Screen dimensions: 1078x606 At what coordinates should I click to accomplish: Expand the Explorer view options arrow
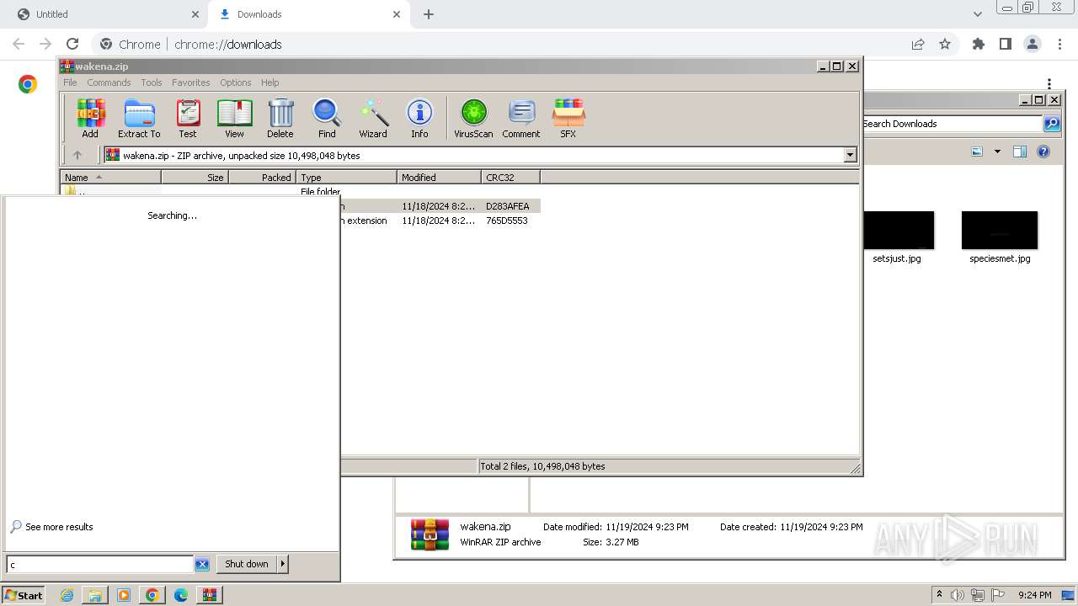tap(997, 151)
